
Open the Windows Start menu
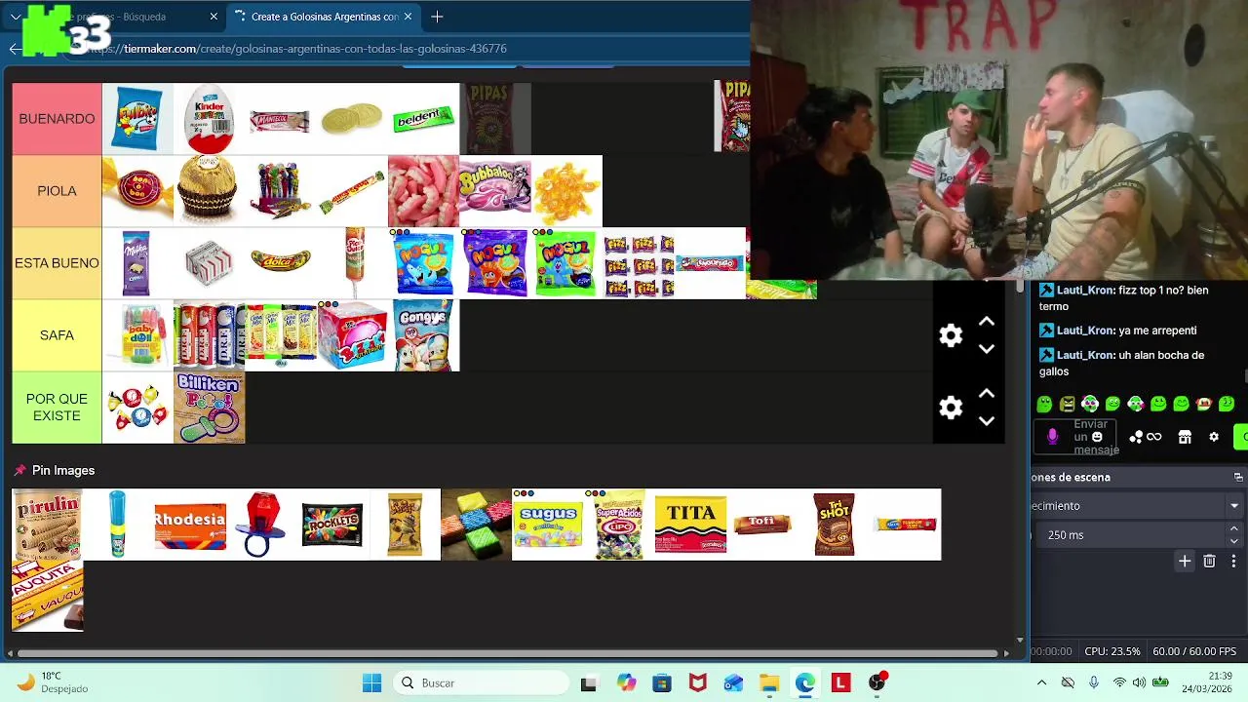371,682
